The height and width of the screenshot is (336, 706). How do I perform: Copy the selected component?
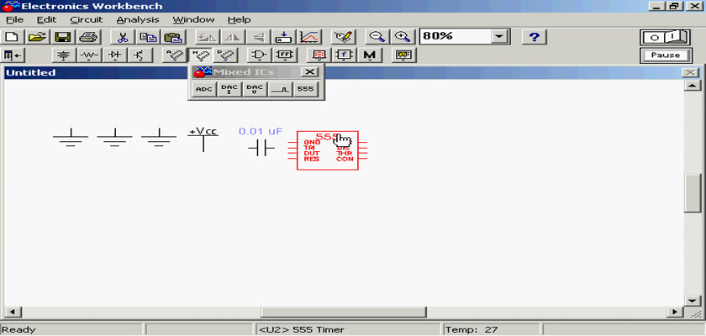147,37
